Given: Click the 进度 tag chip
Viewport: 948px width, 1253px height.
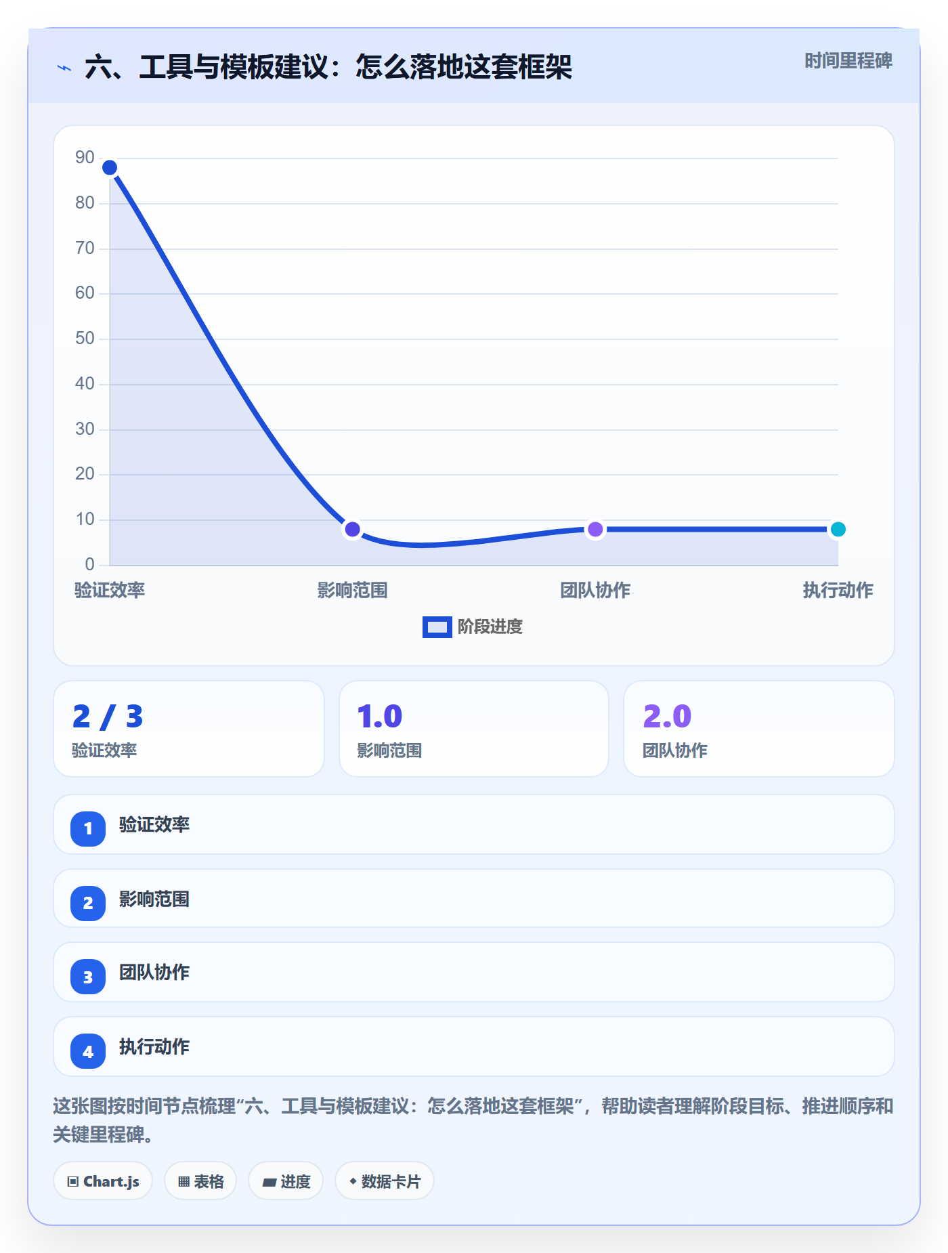Looking at the screenshot, I should [x=286, y=1181].
